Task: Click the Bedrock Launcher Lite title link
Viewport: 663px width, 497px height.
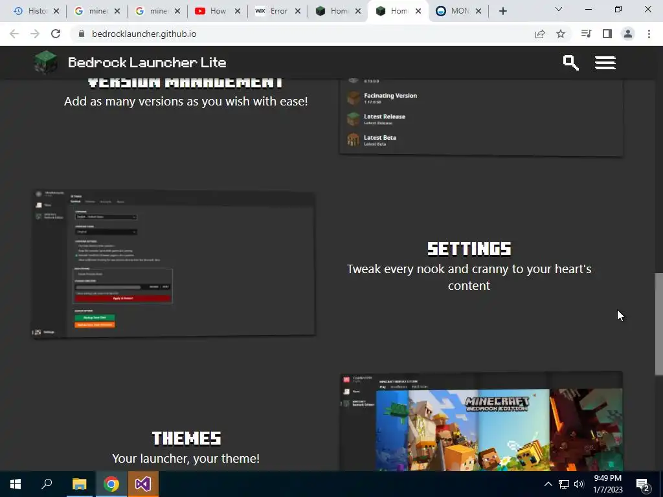Action: (x=147, y=63)
